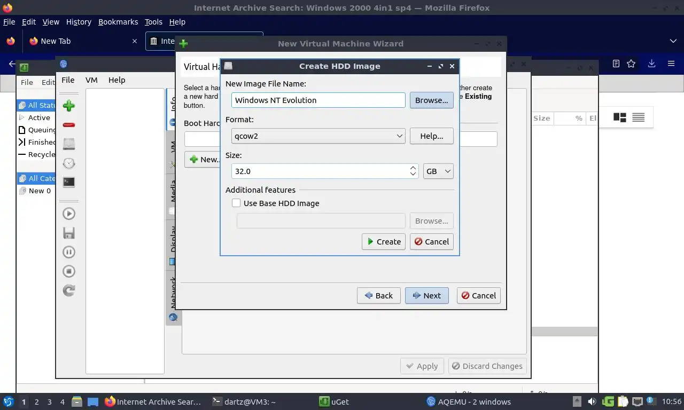The width and height of the screenshot is (684, 410).
Task: Click the volume speaker icon in system tray
Action: pyautogui.click(x=592, y=401)
